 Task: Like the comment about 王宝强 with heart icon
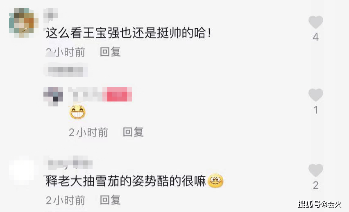315,22
